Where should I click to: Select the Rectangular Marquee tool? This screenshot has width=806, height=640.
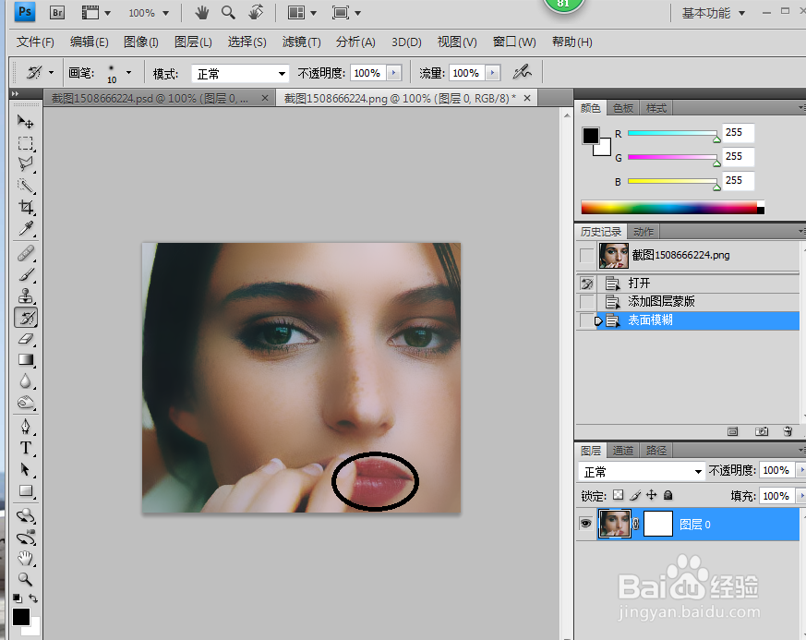click(25, 143)
